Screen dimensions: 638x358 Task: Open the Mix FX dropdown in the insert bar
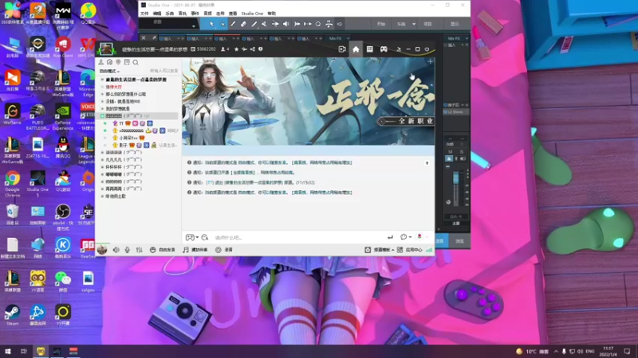pyautogui.click(x=349, y=38)
